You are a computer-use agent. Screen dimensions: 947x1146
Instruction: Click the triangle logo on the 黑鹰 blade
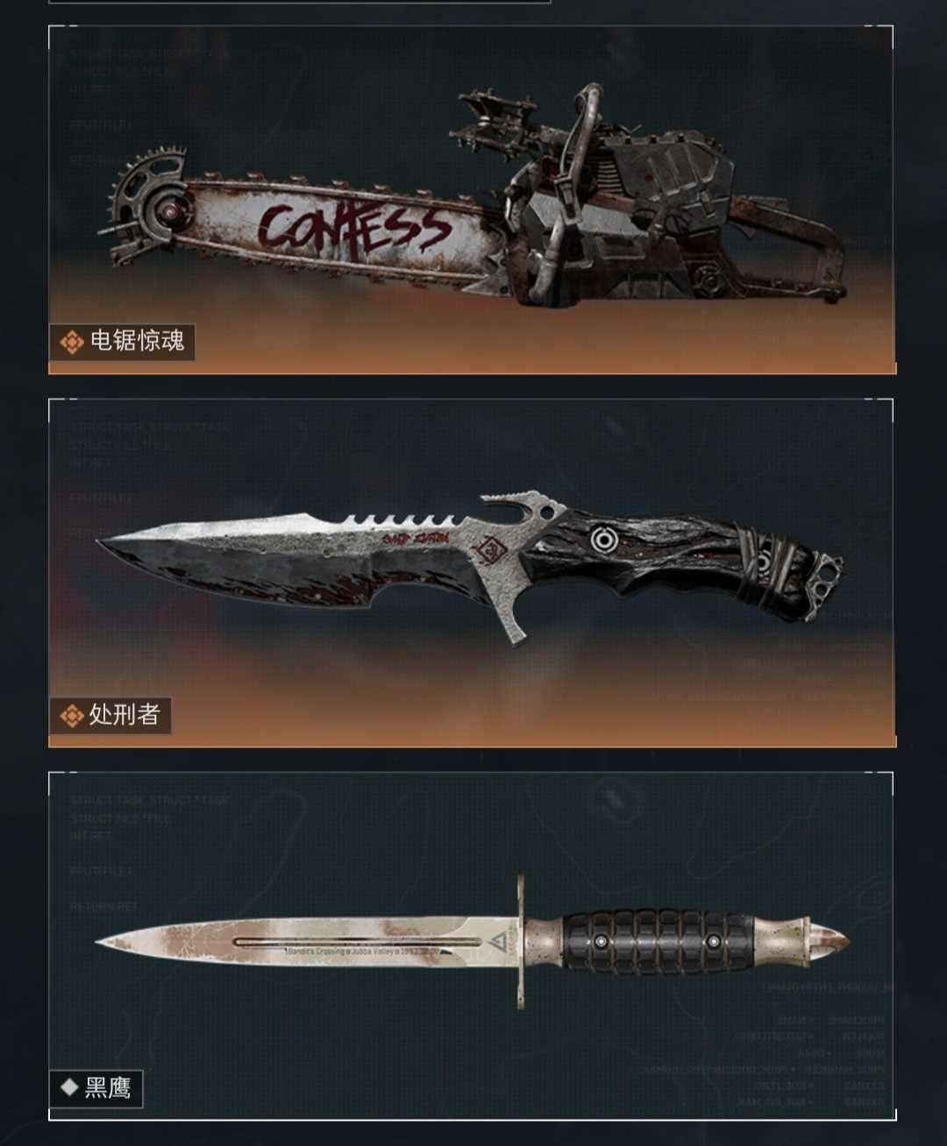498,942
